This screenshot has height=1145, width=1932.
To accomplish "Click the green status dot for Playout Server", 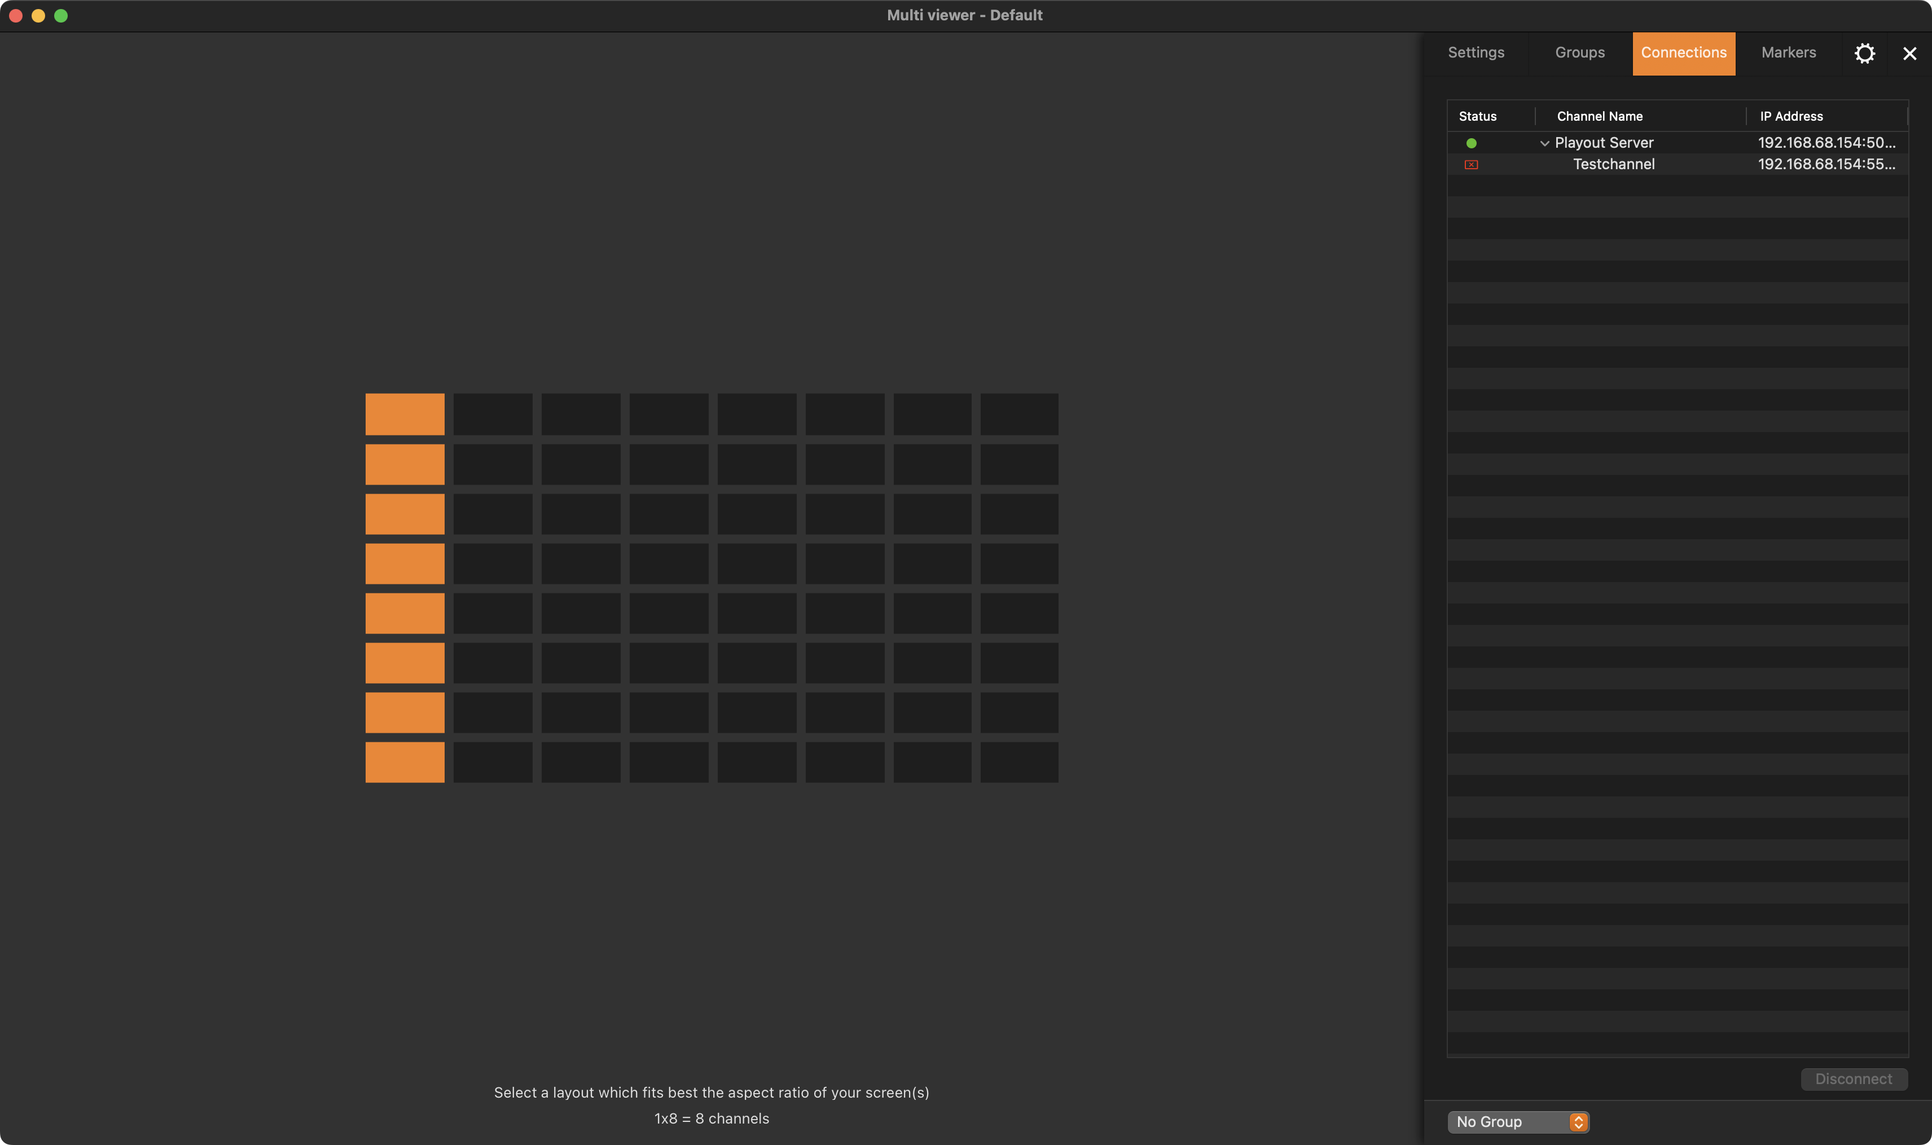I will point(1470,143).
